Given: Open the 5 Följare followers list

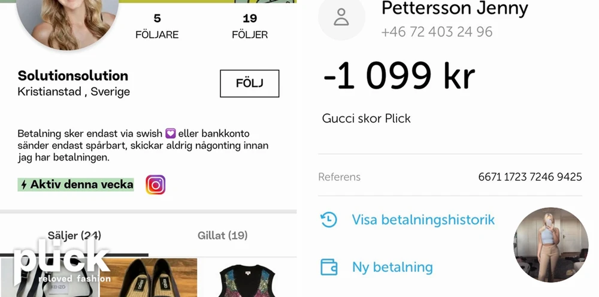Looking at the screenshot, I should click(x=157, y=26).
